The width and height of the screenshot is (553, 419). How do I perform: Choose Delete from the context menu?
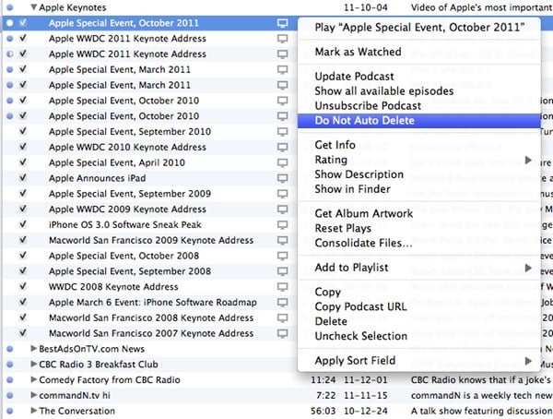(x=419, y=321)
